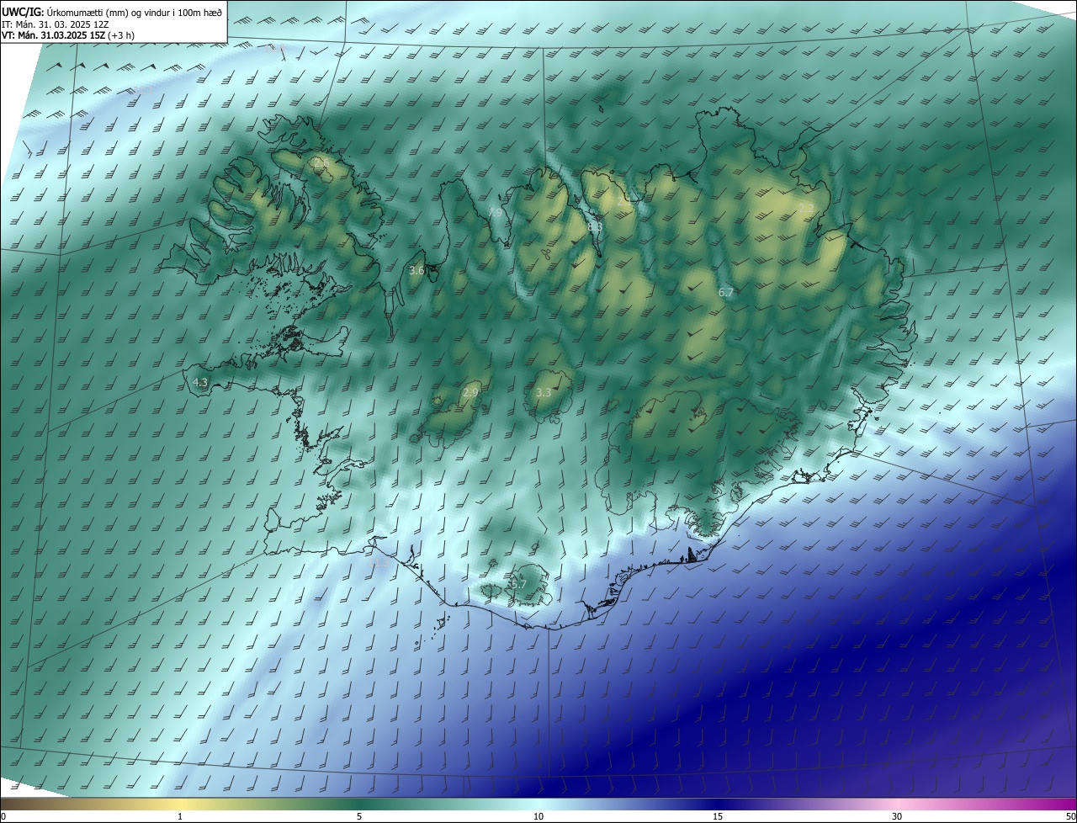Click the 6.7 value label on the map
This screenshot has height=823, width=1077.
(726, 292)
